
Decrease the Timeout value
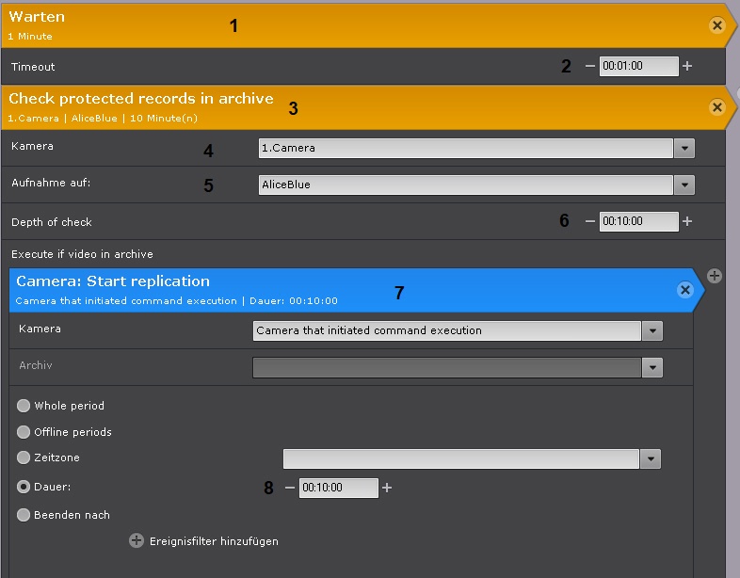(x=590, y=66)
